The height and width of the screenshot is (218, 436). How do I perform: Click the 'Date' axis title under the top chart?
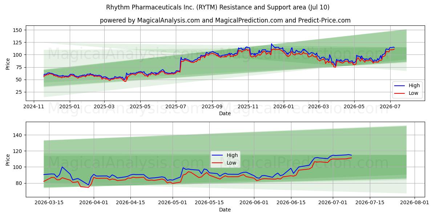(225, 114)
